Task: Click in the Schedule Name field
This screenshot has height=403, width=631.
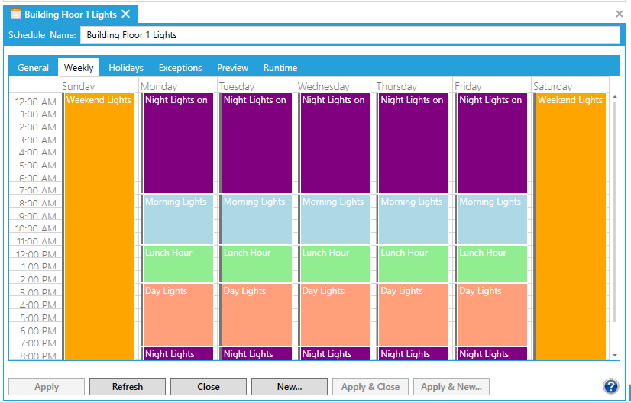Action: click(350, 35)
